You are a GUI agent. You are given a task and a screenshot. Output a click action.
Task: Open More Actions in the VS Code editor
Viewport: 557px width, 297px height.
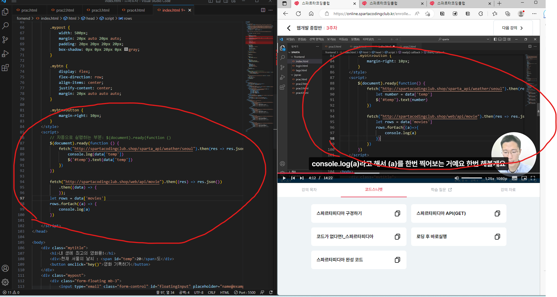pyautogui.click(x=271, y=10)
